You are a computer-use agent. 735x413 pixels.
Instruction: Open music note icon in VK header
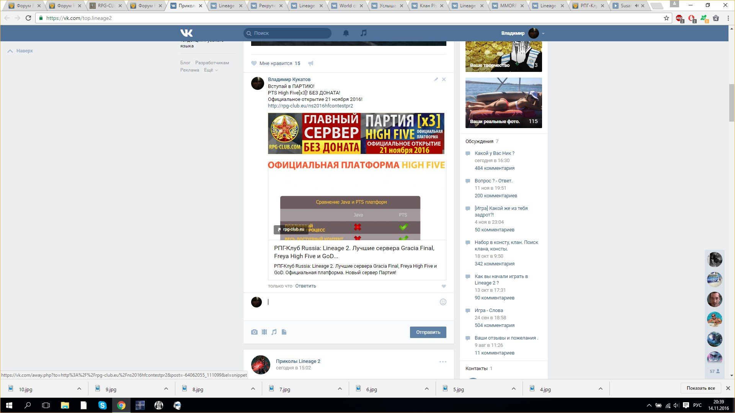pyautogui.click(x=364, y=33)
